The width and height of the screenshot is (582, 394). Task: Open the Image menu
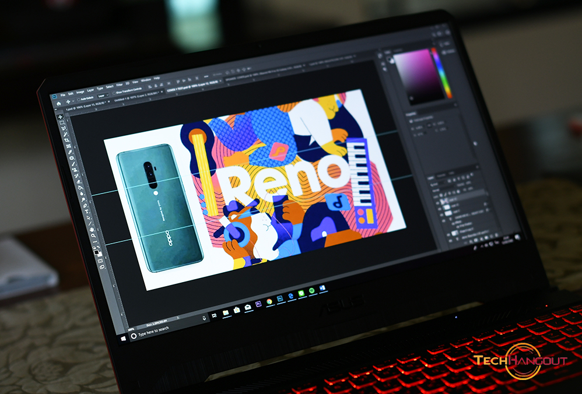pyautogui.click(x=80, y=92)
